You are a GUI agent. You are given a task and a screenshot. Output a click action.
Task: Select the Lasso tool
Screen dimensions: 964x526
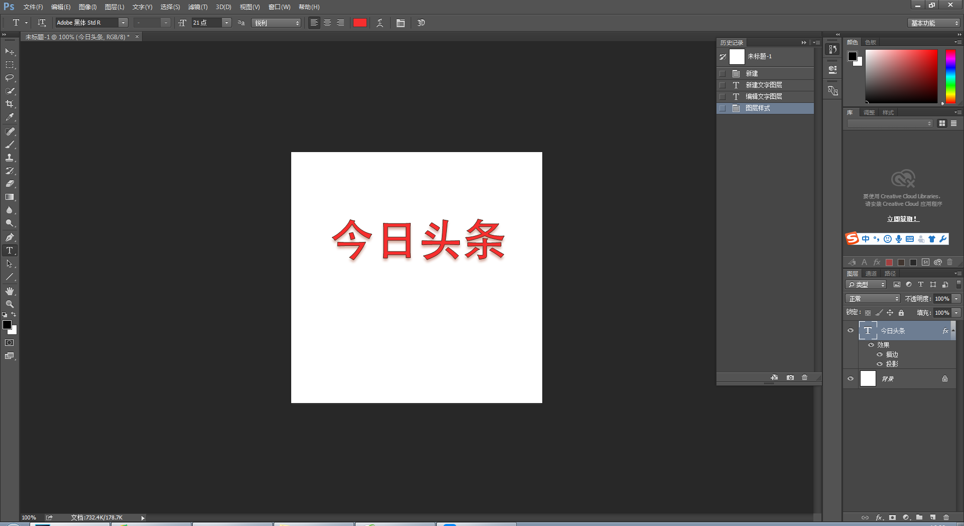point(10,78)
